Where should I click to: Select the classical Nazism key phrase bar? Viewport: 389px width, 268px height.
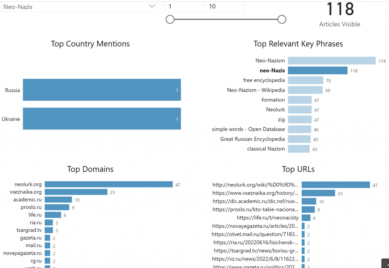299,149
